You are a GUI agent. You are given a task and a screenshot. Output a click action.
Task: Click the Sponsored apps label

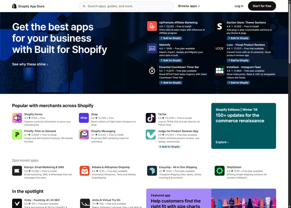(x=25, y=160)
